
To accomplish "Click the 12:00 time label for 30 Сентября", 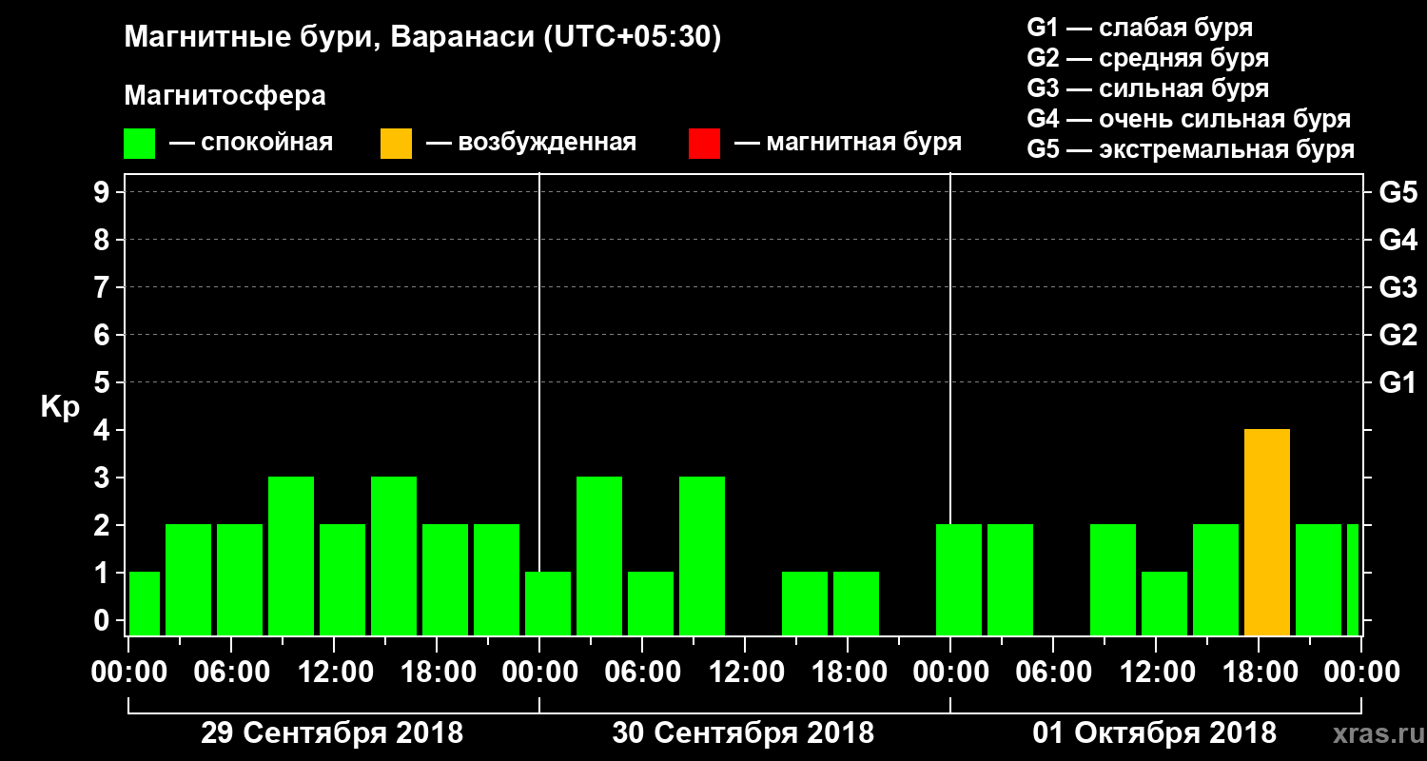I will (x=746, y=672).
